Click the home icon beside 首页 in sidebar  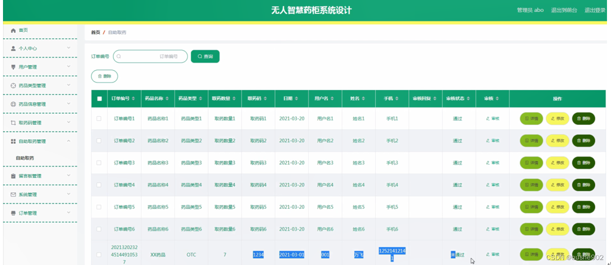13,30
